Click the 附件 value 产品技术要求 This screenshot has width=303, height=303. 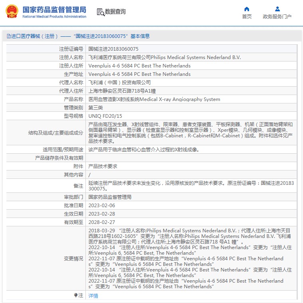[103, 166]
